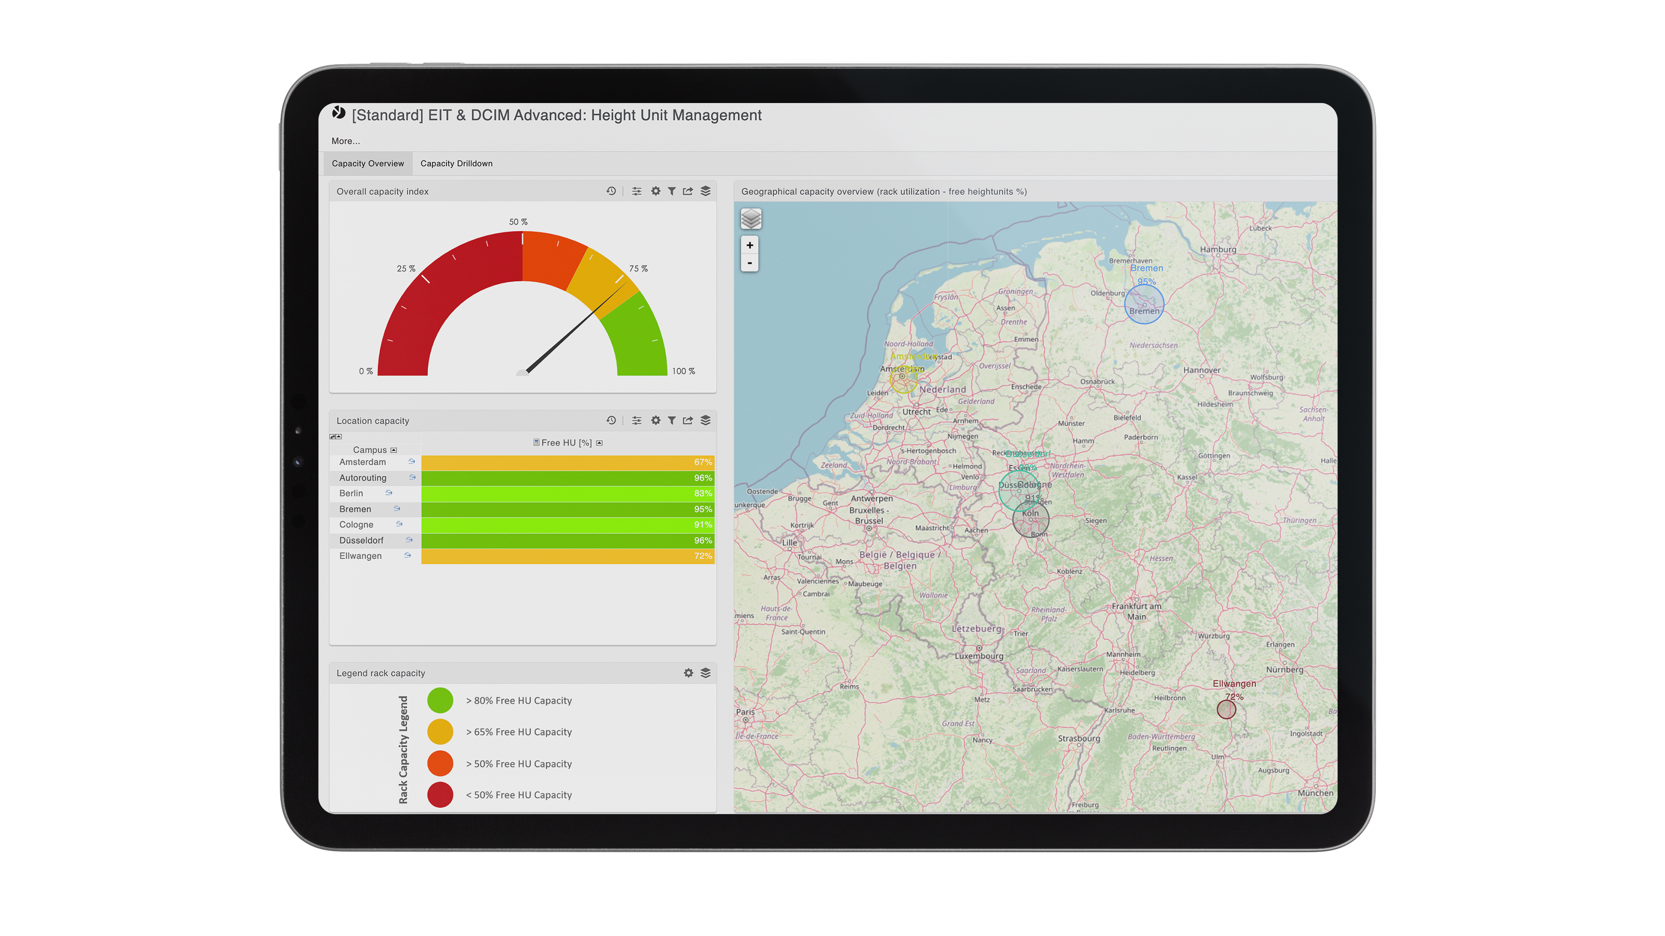This screenshot has width=1665, height=936.
Task: Open settings gear in Legend rack capacity
Action: tap(688, 673)
